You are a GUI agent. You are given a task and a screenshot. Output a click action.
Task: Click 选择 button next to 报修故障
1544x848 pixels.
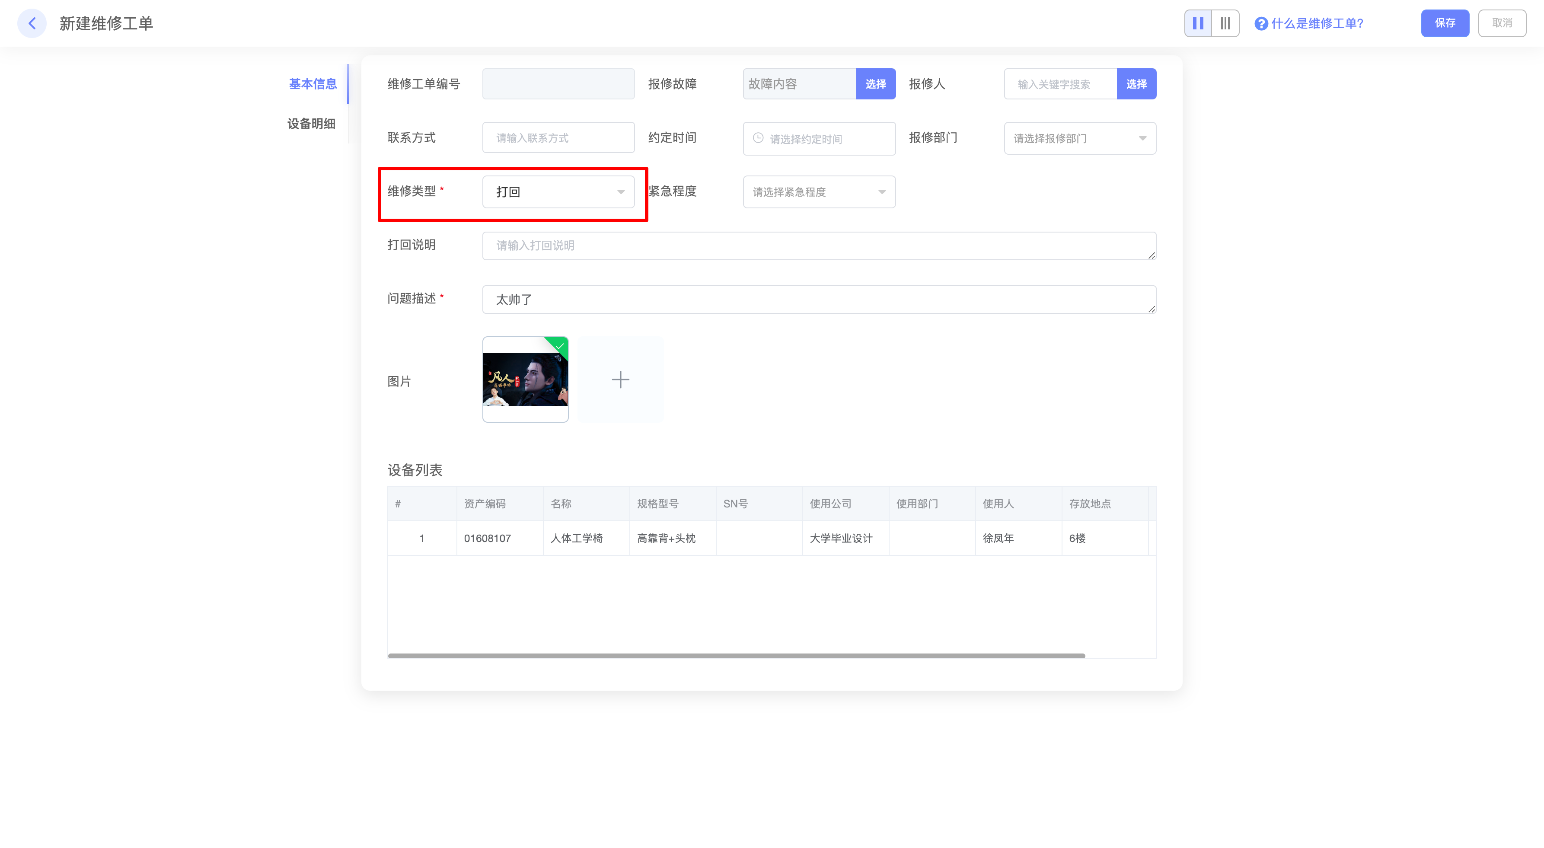coord(875,84)
